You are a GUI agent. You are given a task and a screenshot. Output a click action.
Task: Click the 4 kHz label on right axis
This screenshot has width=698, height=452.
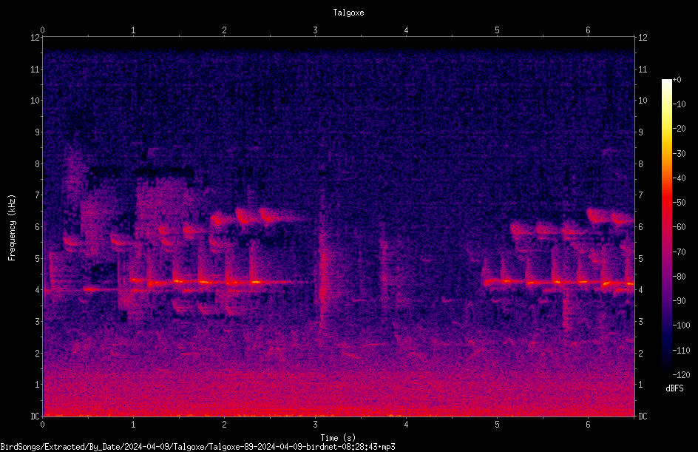coord(640,290)
